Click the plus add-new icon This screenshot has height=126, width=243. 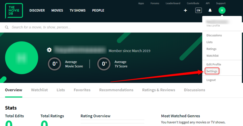(185, 10)
